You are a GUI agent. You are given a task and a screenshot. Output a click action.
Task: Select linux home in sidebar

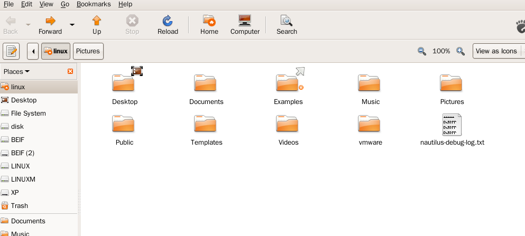click(39, 87)
